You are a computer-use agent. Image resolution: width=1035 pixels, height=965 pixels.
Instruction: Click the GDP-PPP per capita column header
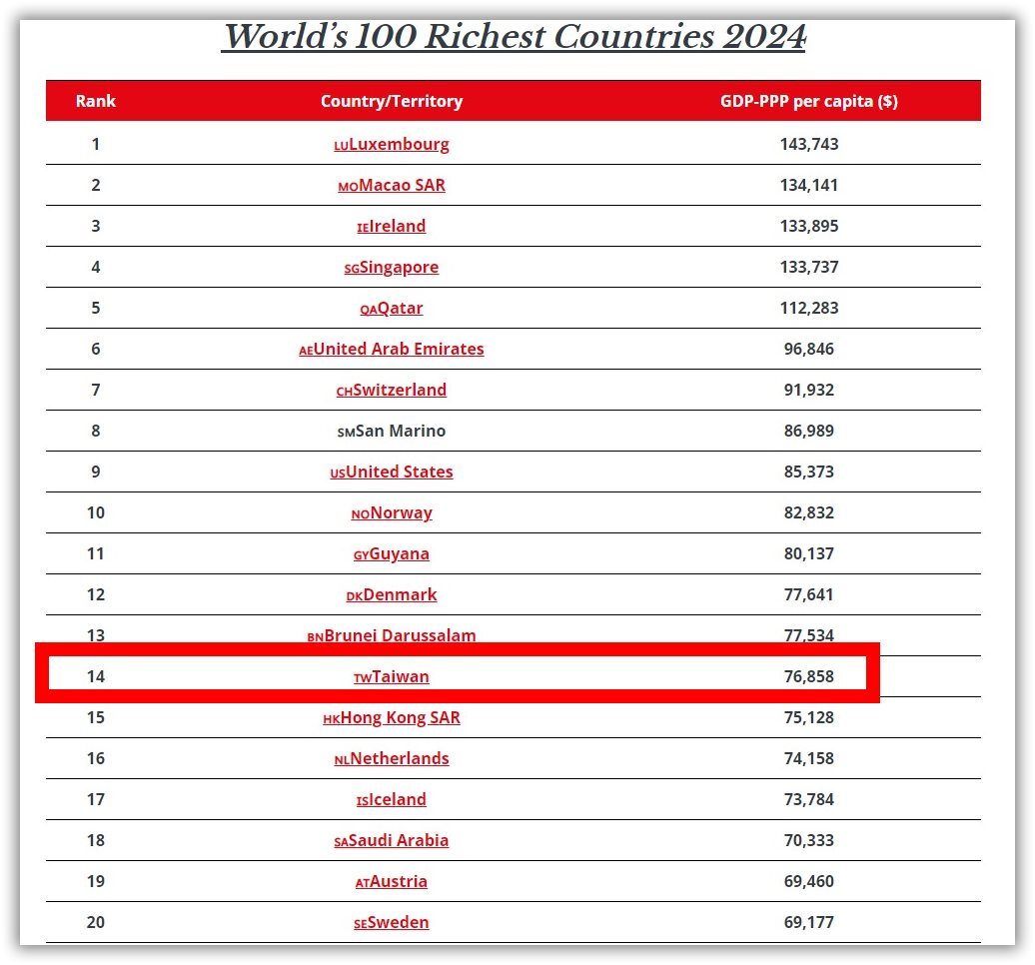coord(808,101)
